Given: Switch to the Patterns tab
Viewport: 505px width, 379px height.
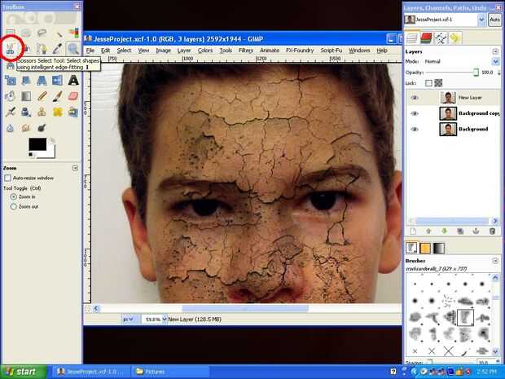Looking at the screenshot, I should point(425,248).
